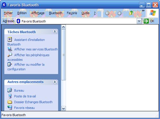This screenshot has height=119, width=160.
Task: Open Favoris réseau link
Action: 24,108
